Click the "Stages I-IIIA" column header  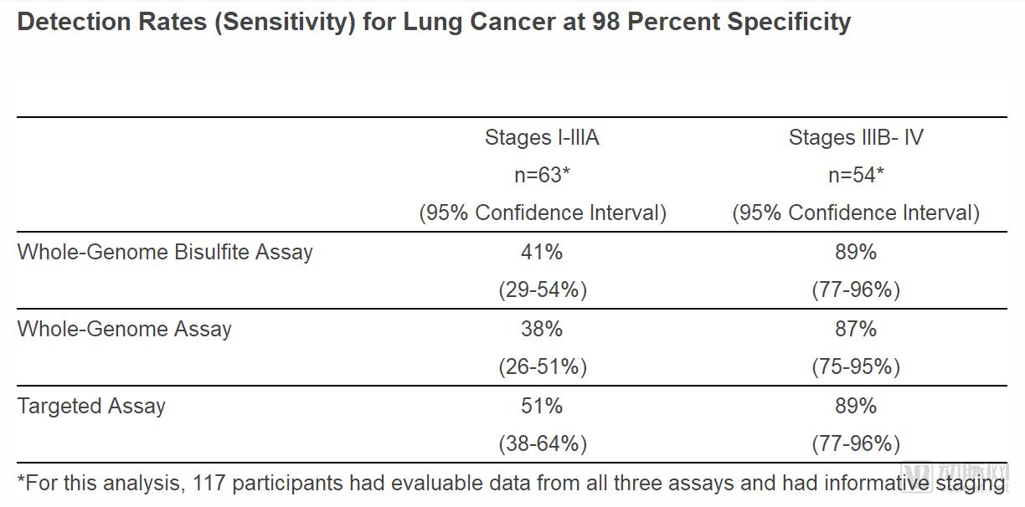coord(542,137)
